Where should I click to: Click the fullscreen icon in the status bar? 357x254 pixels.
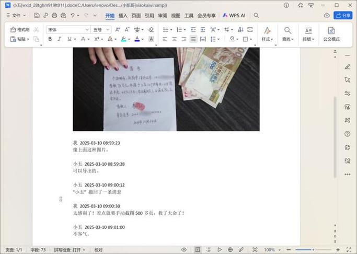click(349, 250)
